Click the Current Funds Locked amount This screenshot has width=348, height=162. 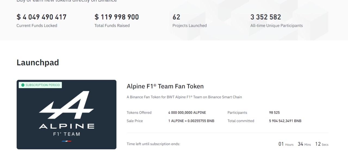(41, 17)
